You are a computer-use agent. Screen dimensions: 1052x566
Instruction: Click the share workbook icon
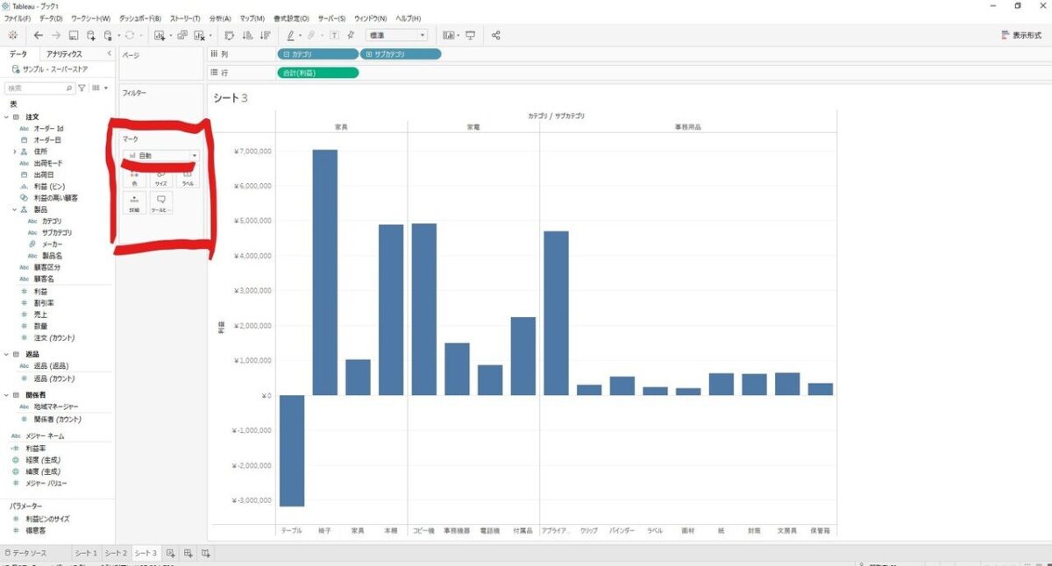click(496, 36)
